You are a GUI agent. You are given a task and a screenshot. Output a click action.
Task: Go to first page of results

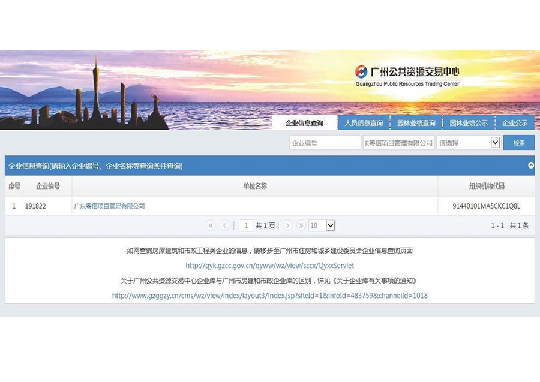click(x=211, y=225)
